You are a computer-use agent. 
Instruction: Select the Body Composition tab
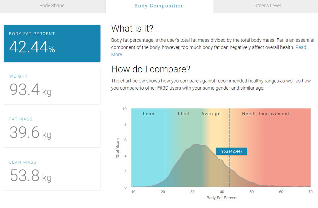159,6
